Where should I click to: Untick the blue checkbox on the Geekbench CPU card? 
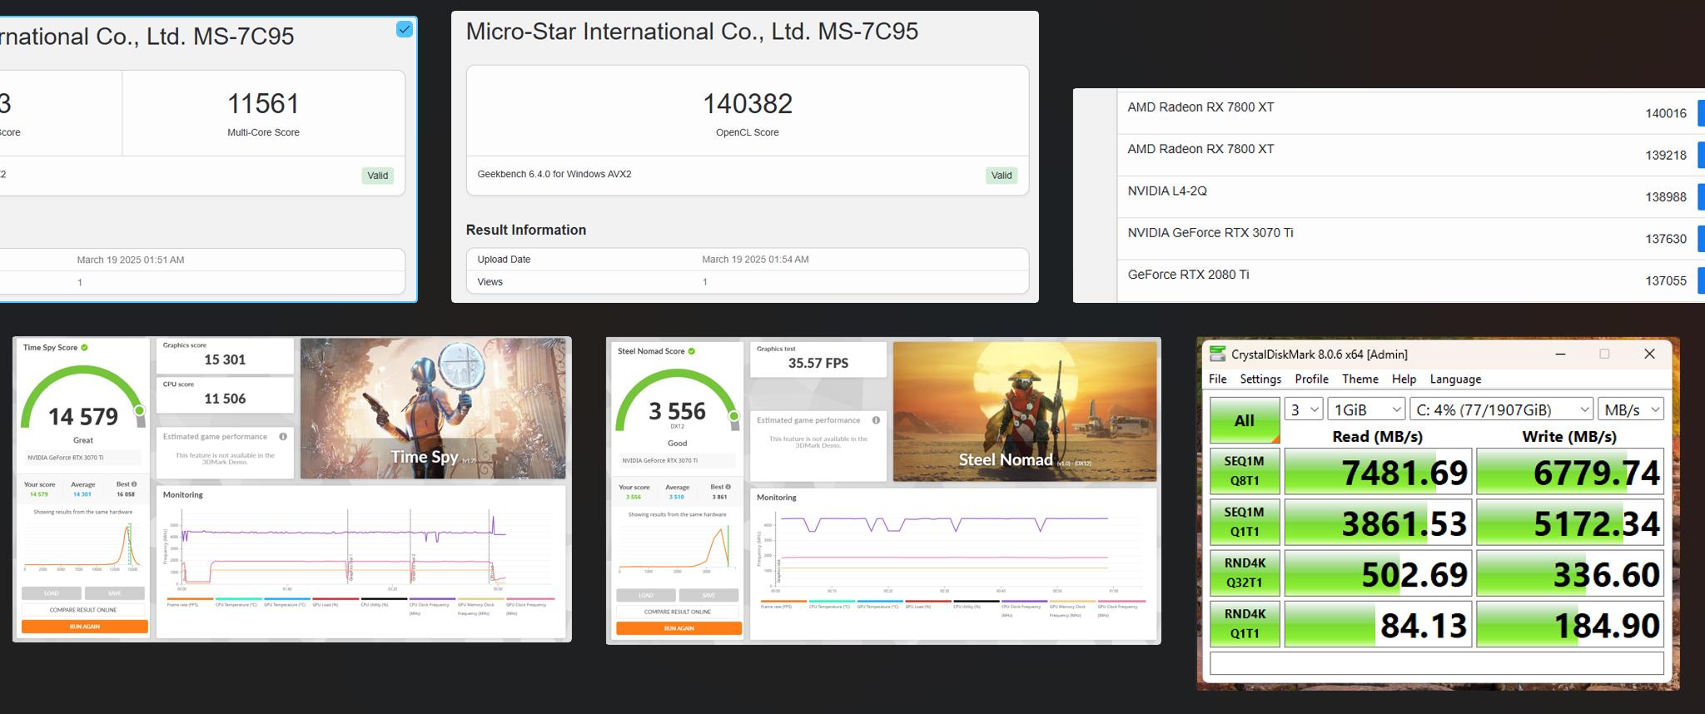pyautogui.click(x=404, y=29)
